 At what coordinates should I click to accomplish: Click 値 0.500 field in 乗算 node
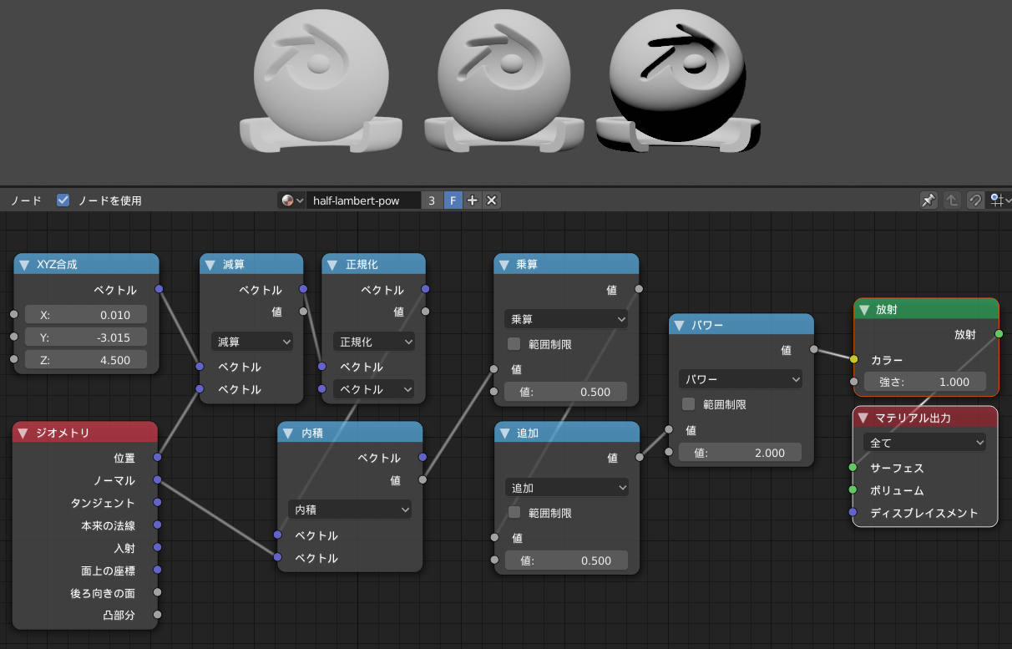coord(566,392)
